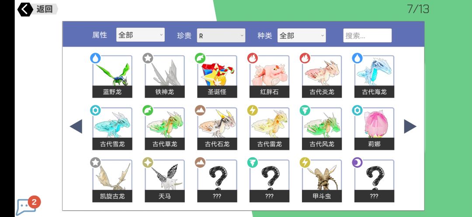Click the star icon on 铁神龙
This screenshot has width=472, height=217.
click(148, 58)
